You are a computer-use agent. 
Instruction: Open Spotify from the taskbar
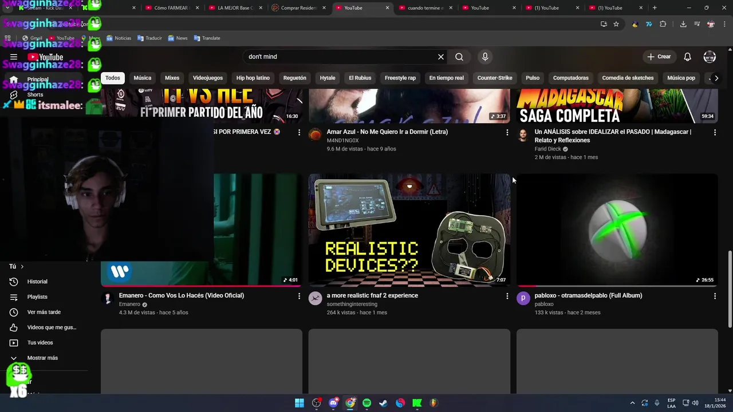pos(366,403)
